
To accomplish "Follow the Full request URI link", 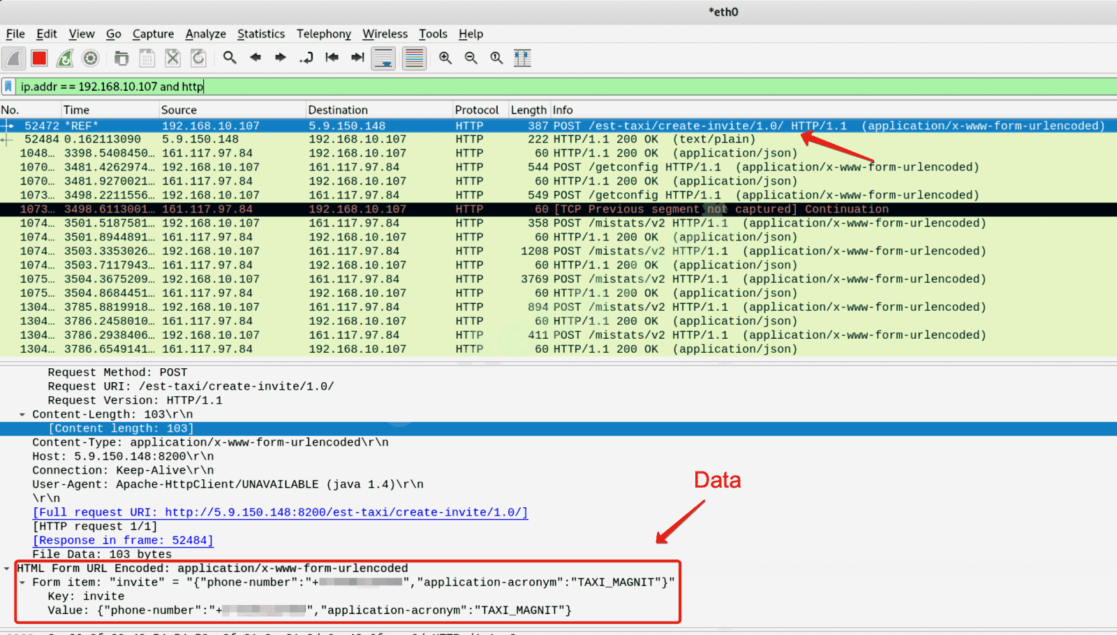I will click(280, 513).
